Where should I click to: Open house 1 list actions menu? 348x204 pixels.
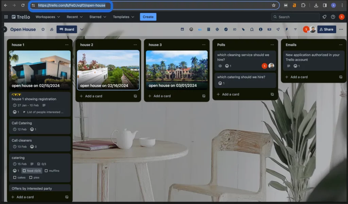(x=67, y=45)
